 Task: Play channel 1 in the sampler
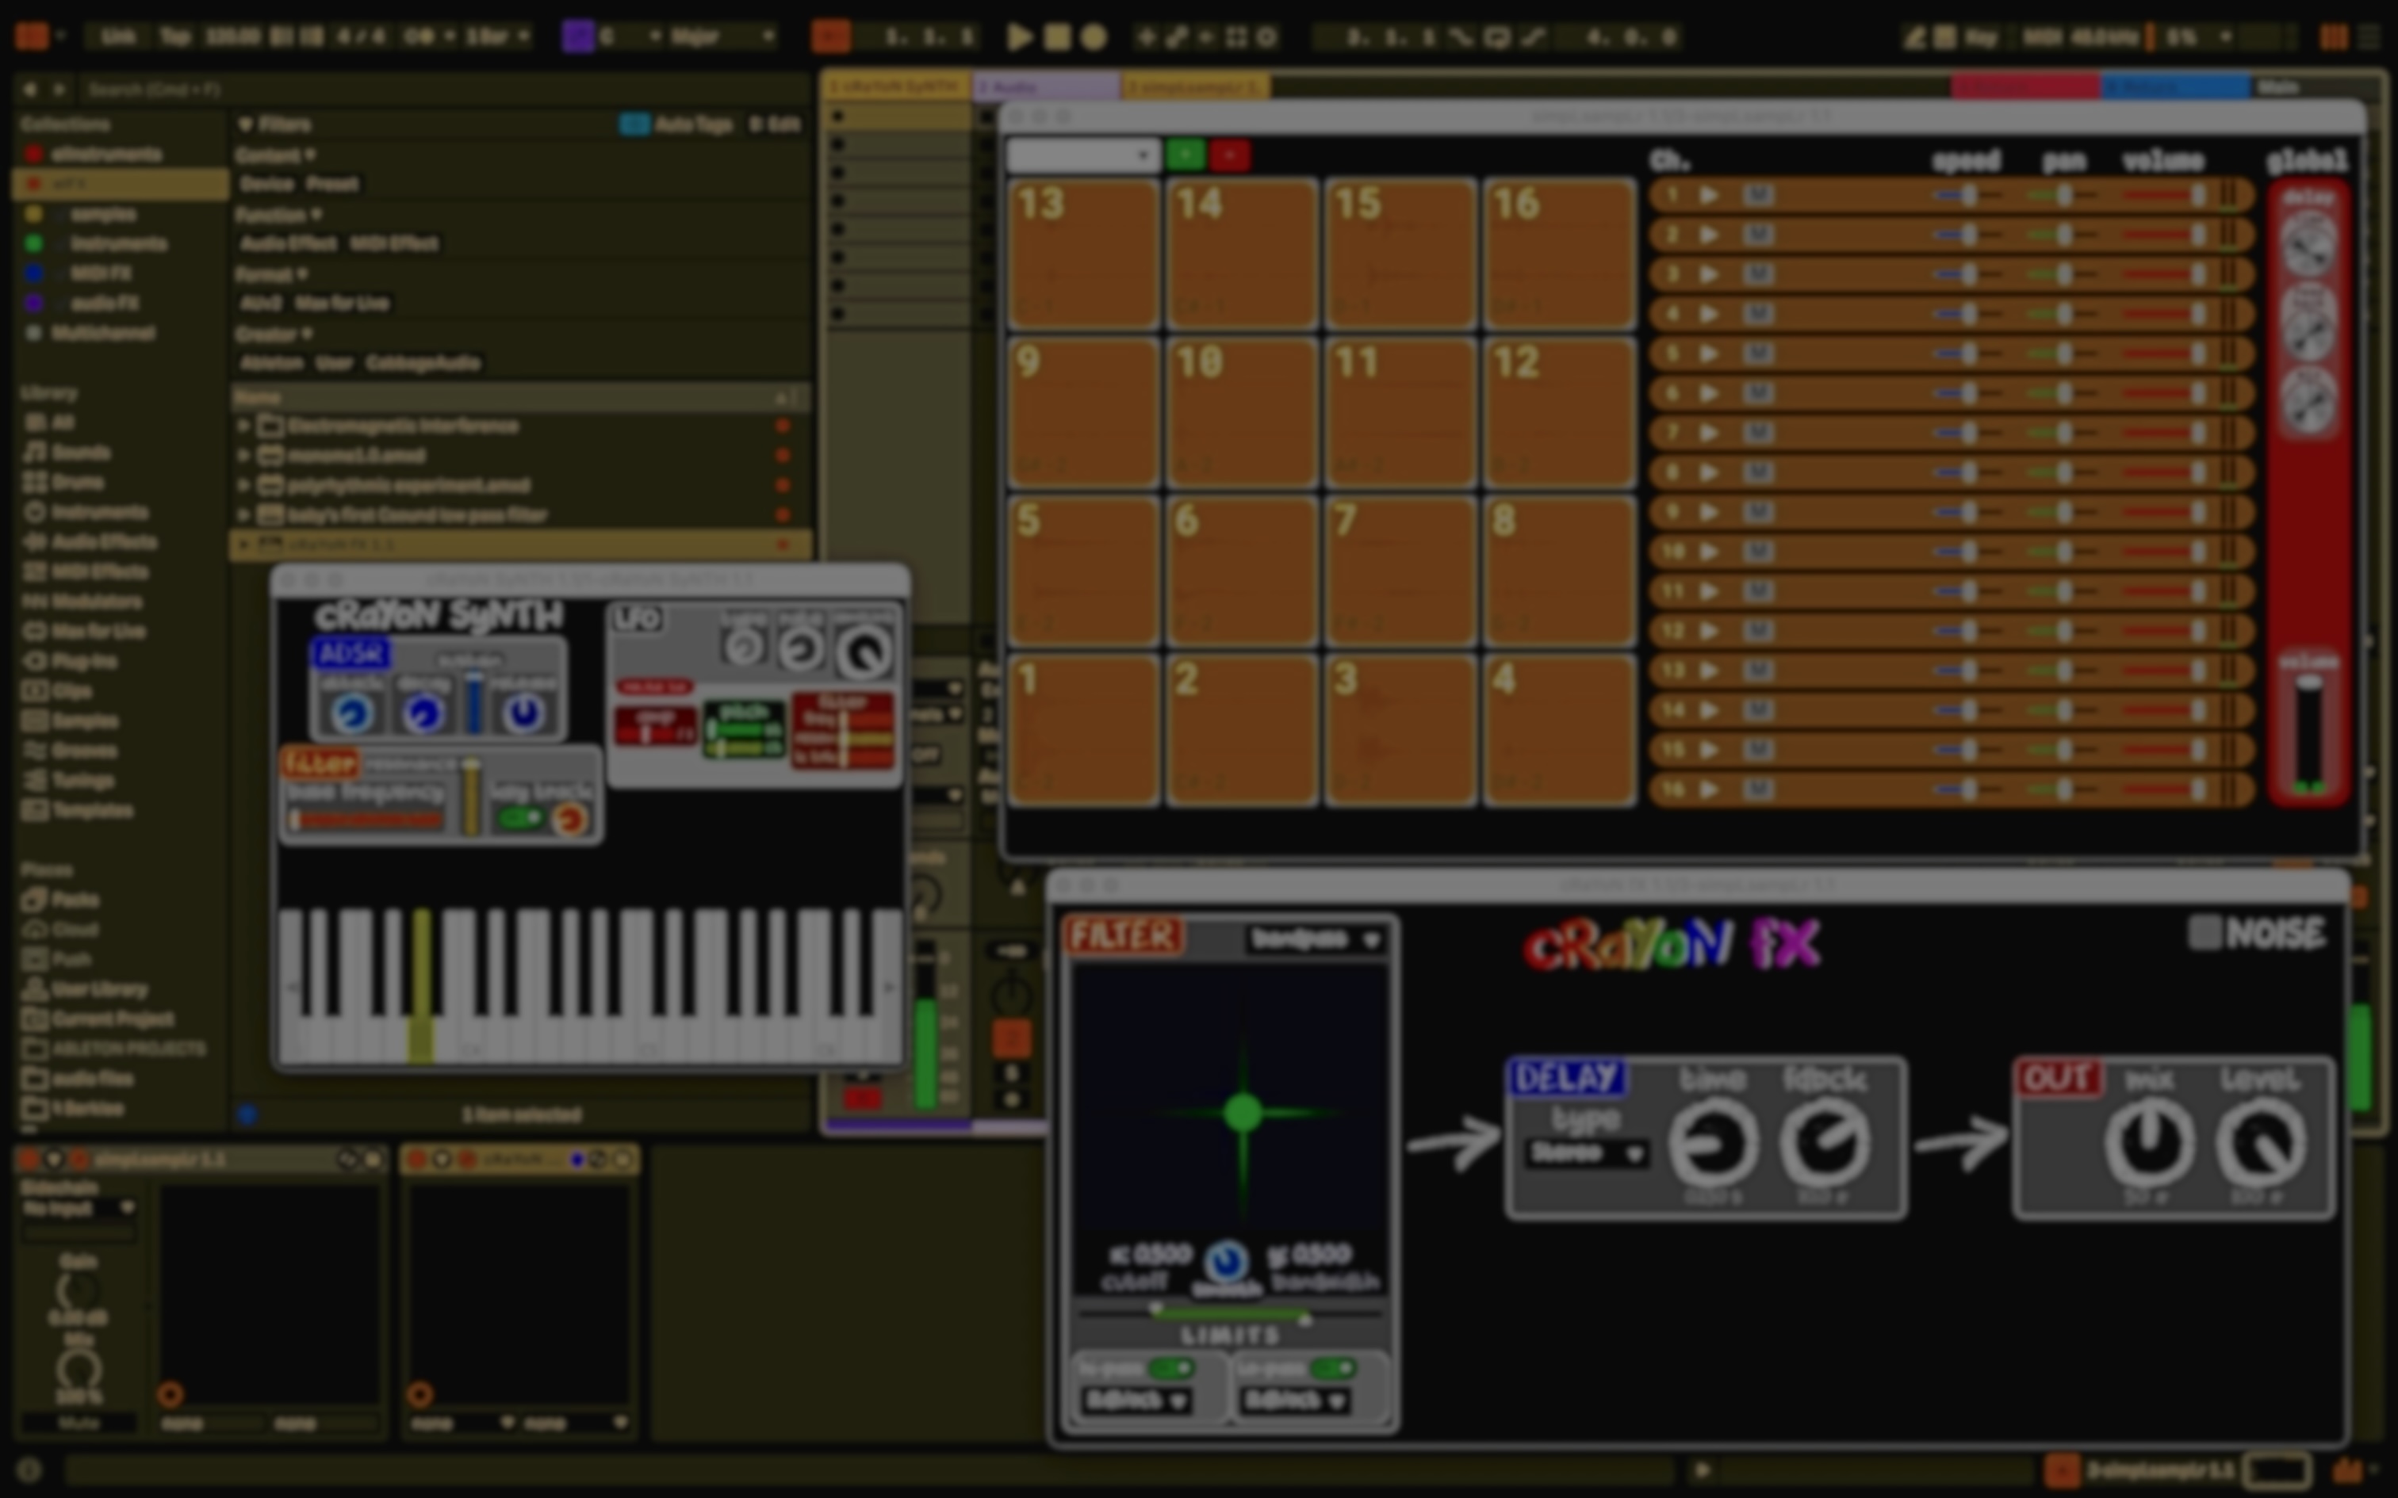1708,195
